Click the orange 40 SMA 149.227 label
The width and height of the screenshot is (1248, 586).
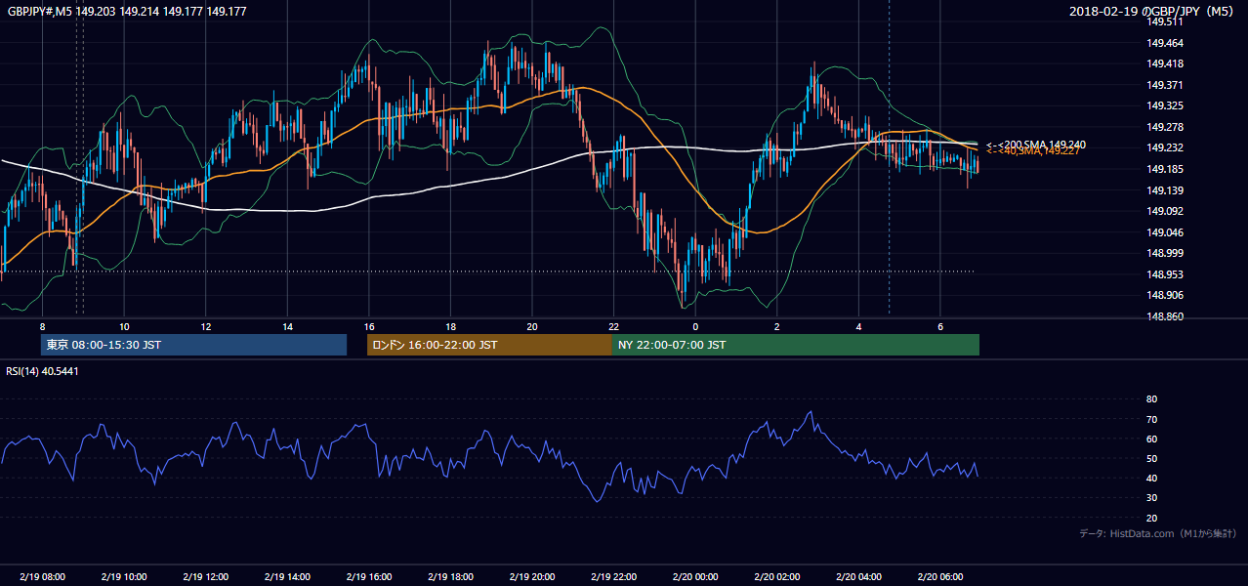(x=1032, y=151)
